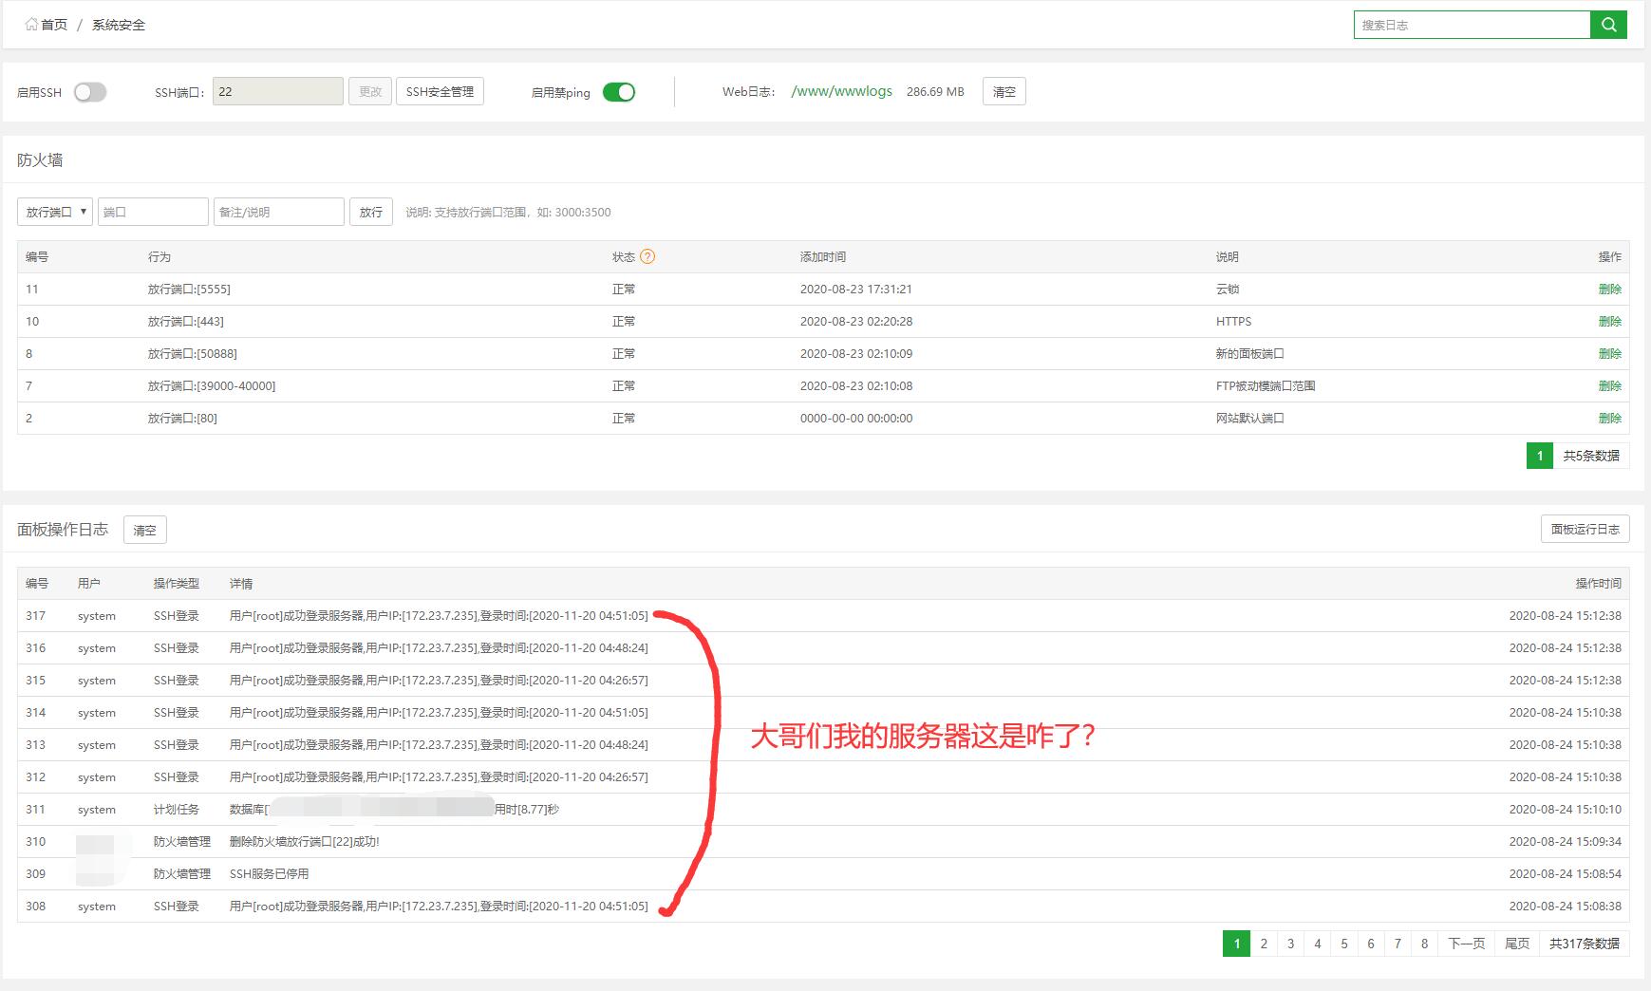This screenshot has height=991, width=1651.
Task: Clear Web日志 with 清空 button
Action: click(x=1004, y=91)
